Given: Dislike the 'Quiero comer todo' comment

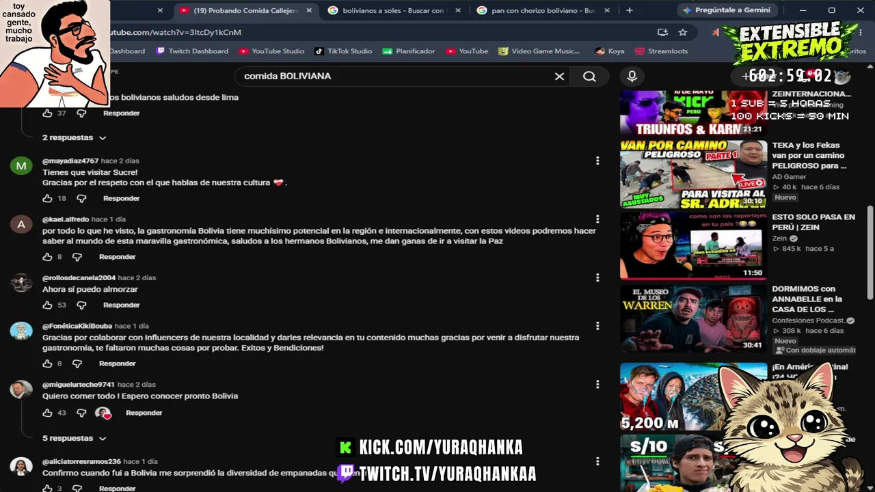Looking at the screenshot, I should pyautogui.click(x=81, y=413).
